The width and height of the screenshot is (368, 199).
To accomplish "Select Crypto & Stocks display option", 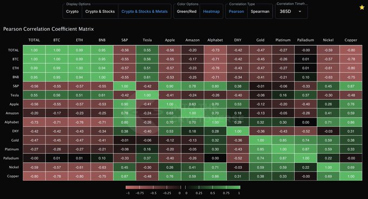I will pyautogui.click(x=100, y=11).
